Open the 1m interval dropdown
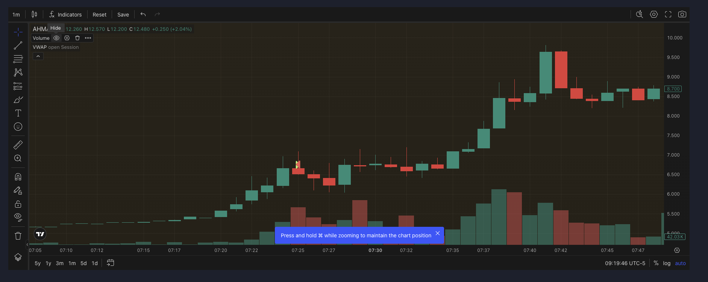 pos(16,15)
